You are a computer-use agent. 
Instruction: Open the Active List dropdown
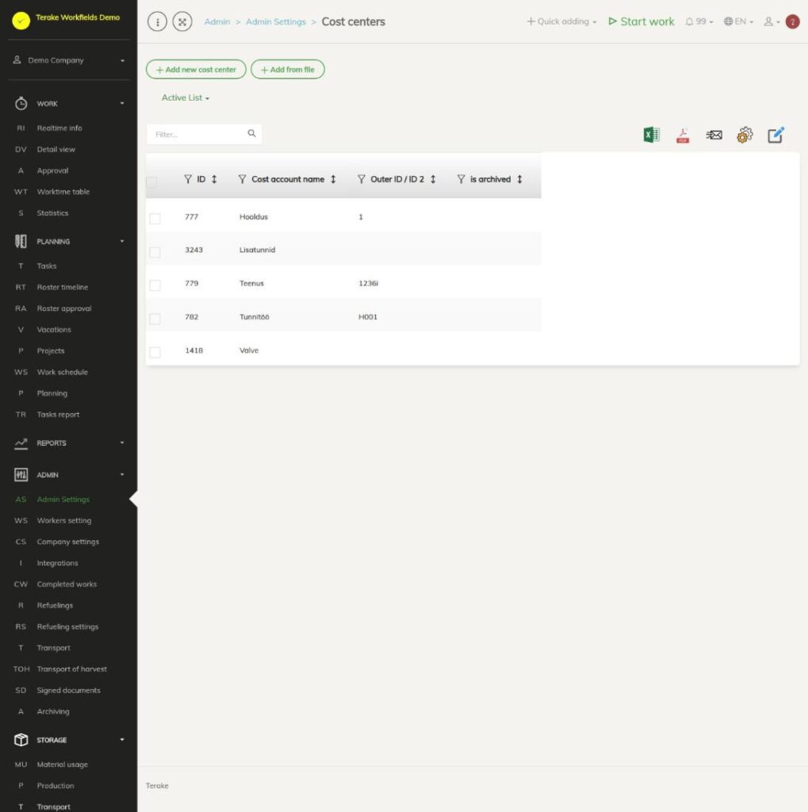[186, 98]
